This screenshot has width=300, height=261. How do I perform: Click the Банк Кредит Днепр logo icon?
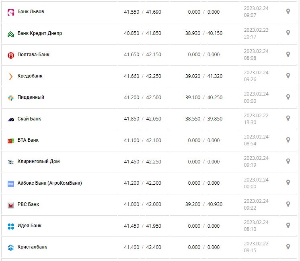pyautogui.click(x=11, y=34)
